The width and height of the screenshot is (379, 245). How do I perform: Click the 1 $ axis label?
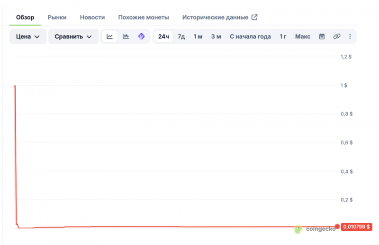(344, 85)
